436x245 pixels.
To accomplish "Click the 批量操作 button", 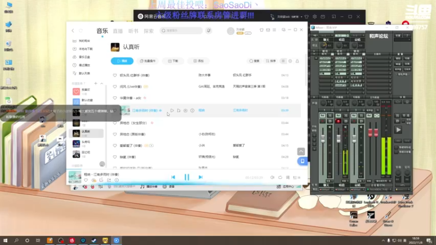I will pos(148,61).
